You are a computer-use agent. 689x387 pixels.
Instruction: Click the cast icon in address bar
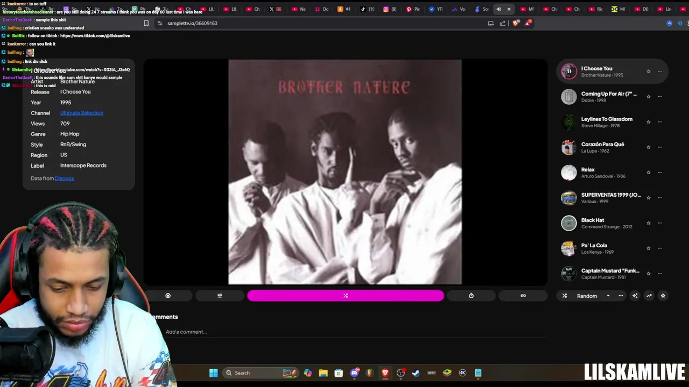490,23
